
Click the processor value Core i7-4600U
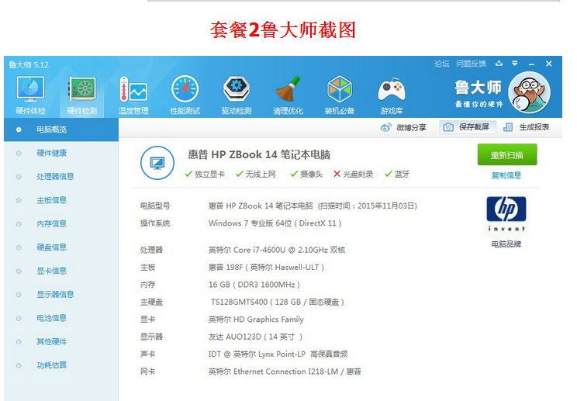coord(277,250)
